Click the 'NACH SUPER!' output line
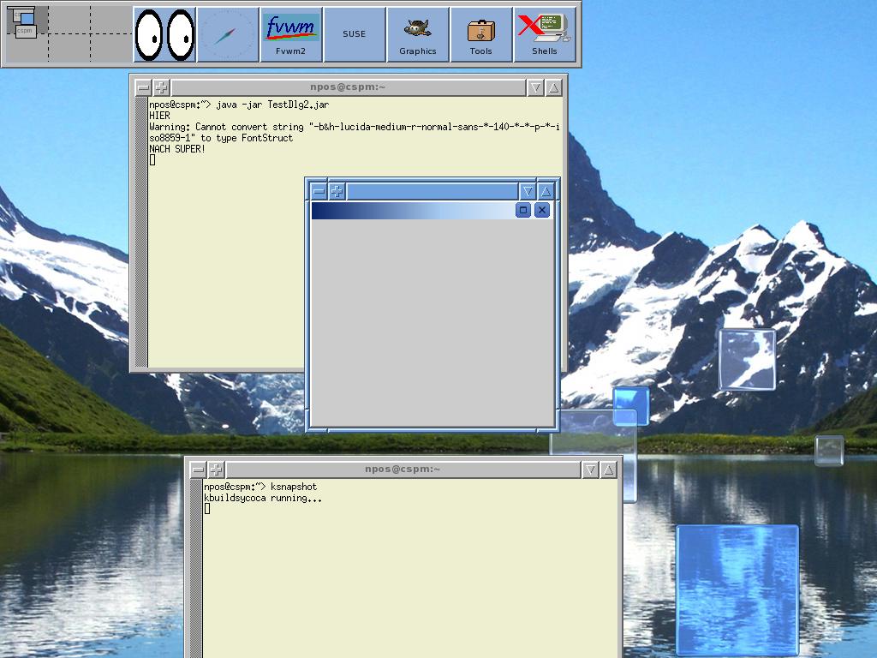Image resolution: width=877 pixels, height=658 pixels. click(x=177, y=149)
